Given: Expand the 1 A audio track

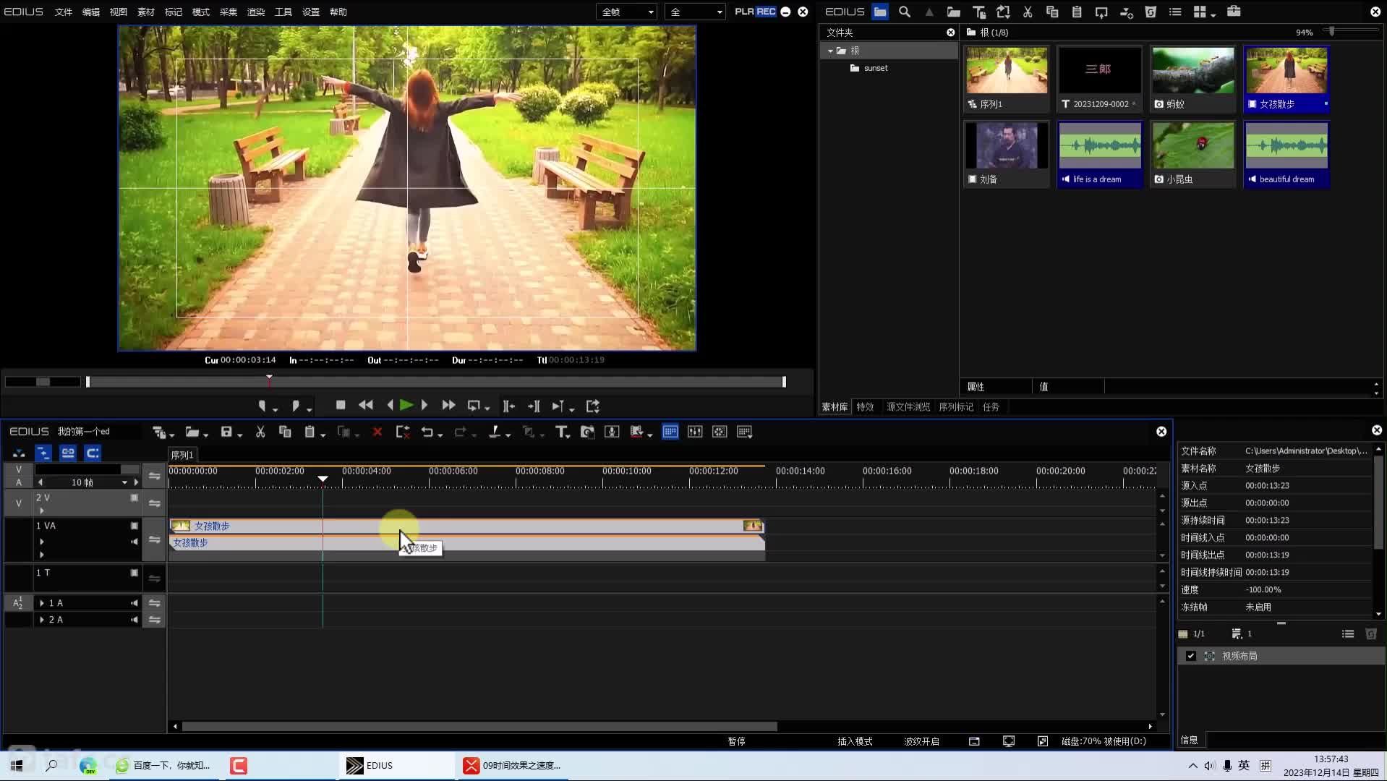Looking at the screenshot, I should 41,603.
